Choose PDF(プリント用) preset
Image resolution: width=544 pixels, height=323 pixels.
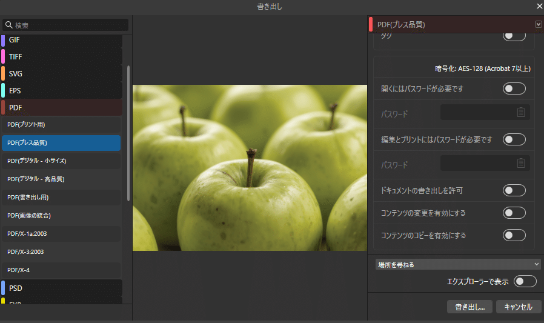[61, 125]
